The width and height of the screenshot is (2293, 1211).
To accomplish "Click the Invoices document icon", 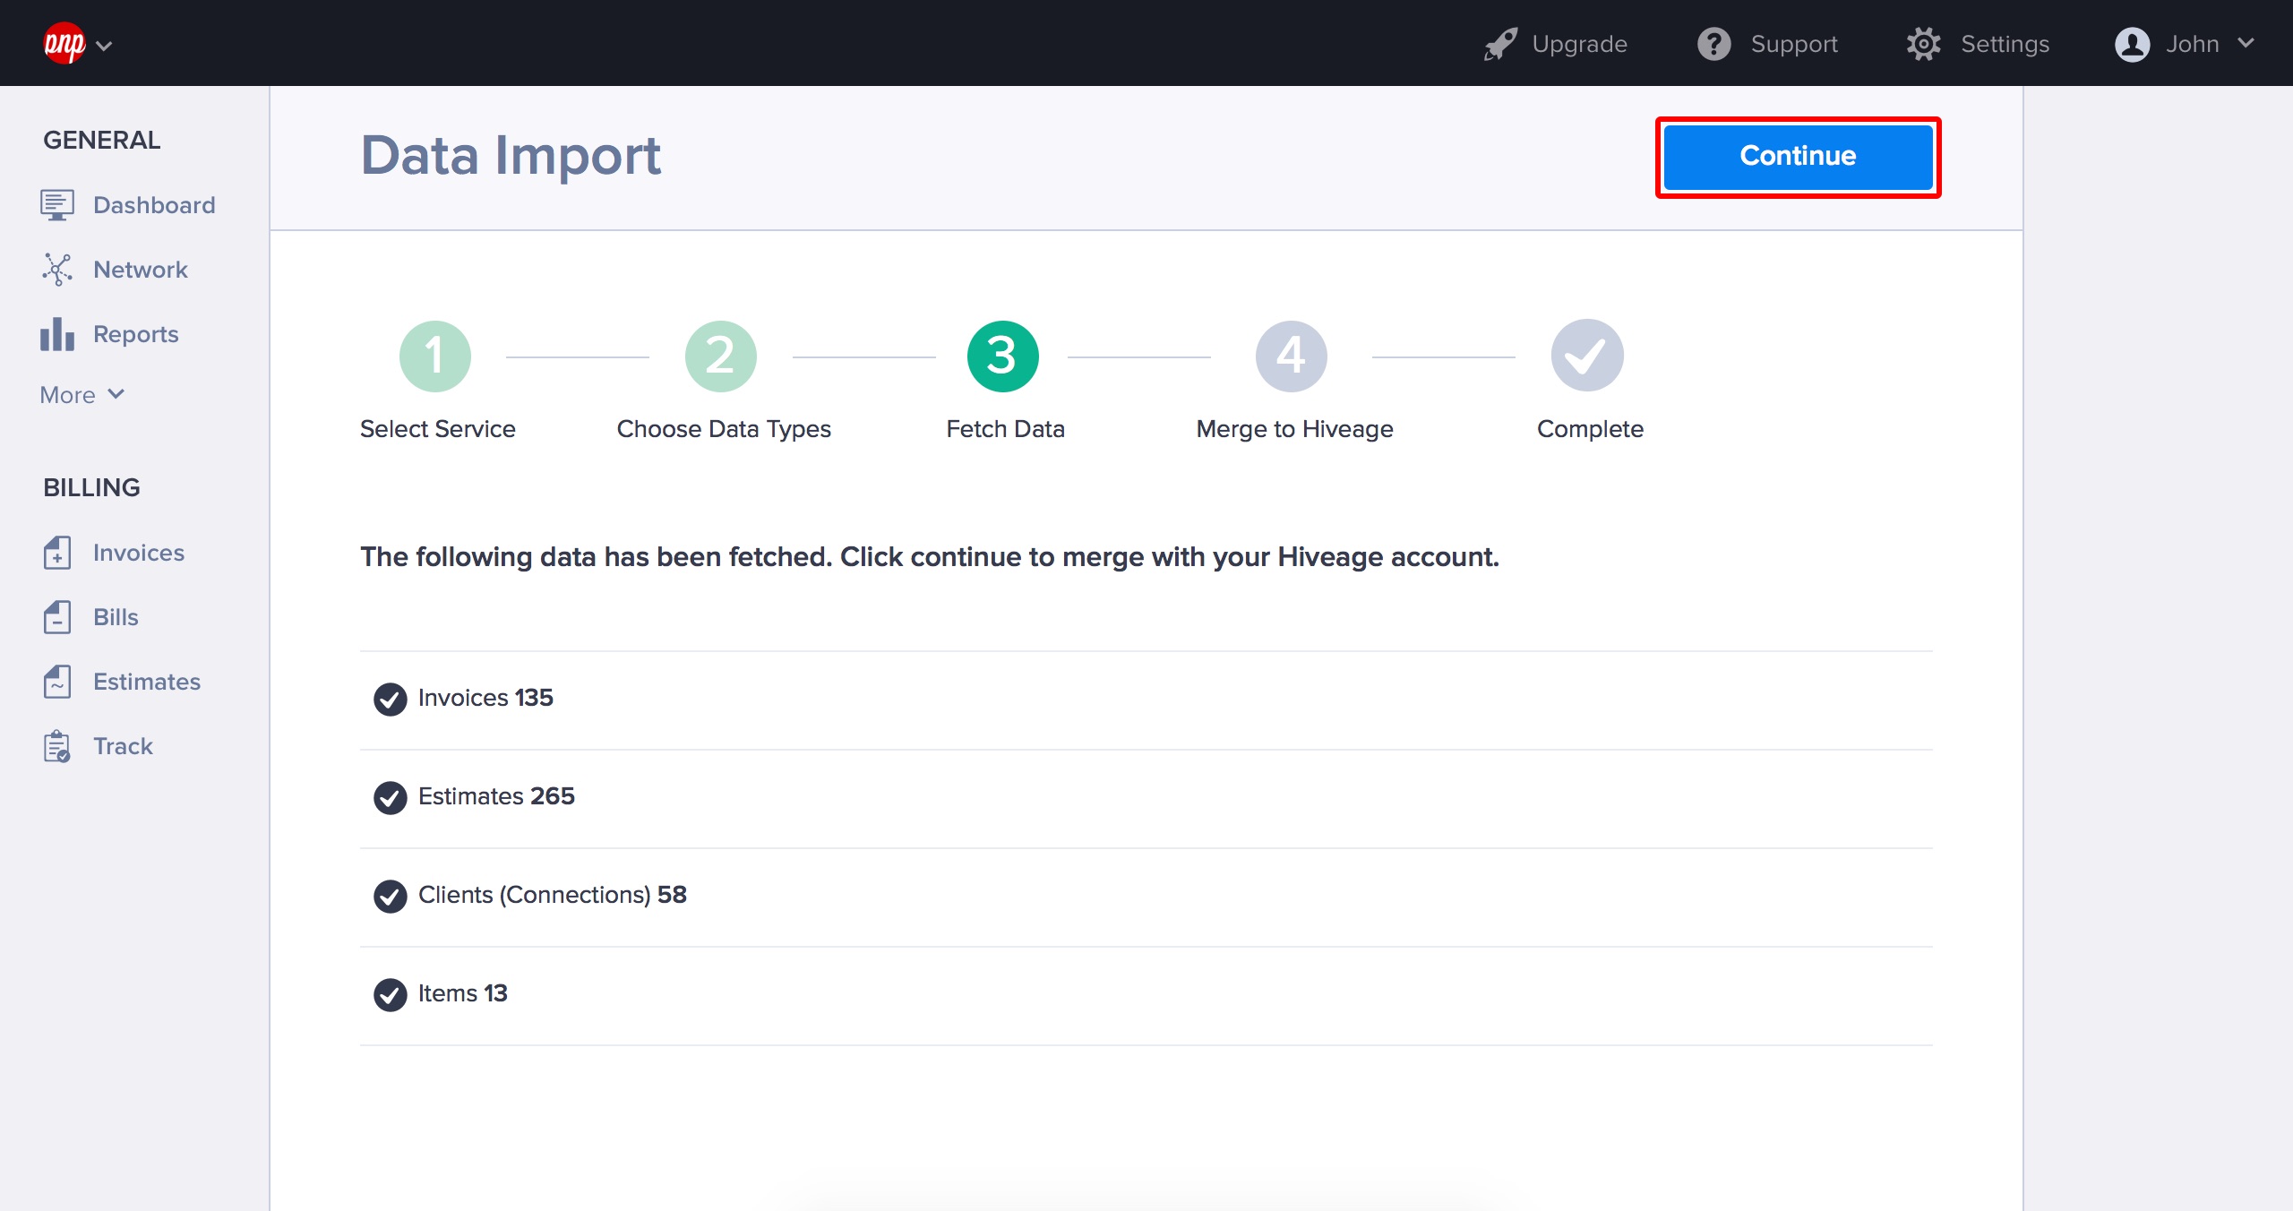I will coord(56,553).
